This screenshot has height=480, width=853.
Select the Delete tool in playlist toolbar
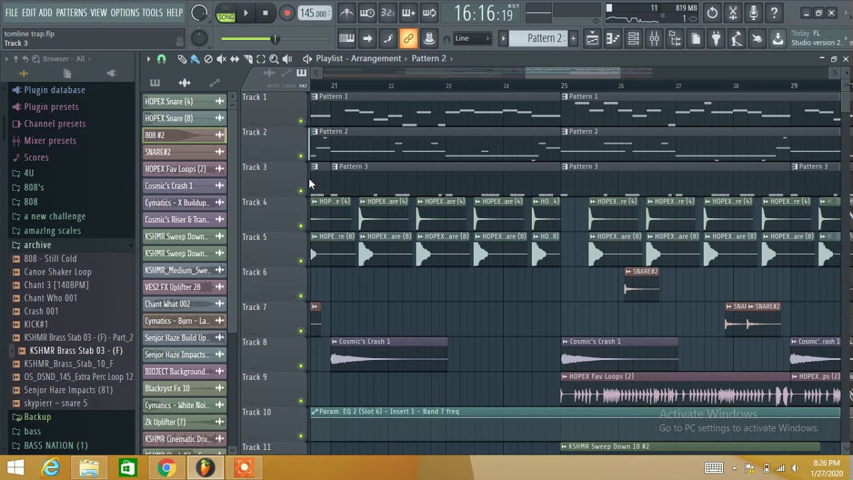(x=208, y=59)
